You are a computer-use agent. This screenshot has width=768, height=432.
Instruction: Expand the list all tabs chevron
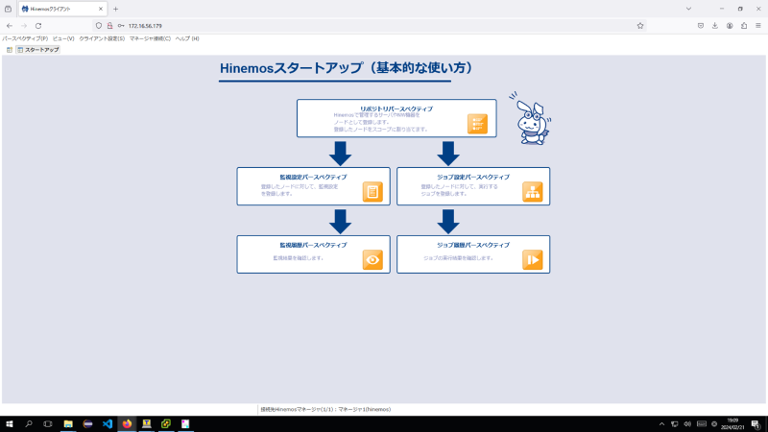coord(688,9)
